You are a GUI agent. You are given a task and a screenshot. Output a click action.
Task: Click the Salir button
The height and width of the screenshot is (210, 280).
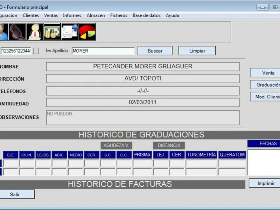17,194
